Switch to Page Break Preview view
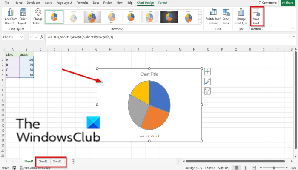This screenshot has width=298, height=170. click(254, 168)
